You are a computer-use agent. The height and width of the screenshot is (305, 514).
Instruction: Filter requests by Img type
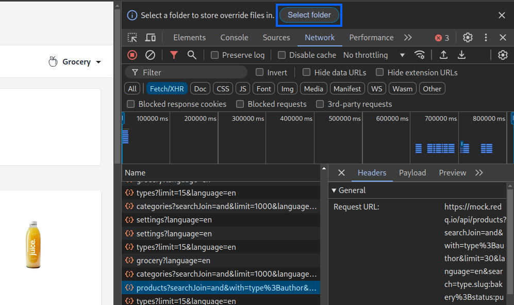tap(287, 89)
